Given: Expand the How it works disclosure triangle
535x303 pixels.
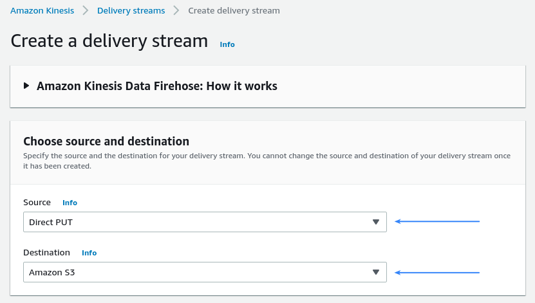Looking at the screenshot, I should [x=26, y=86].
